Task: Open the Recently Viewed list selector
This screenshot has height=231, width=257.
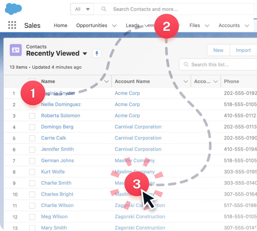Action: (85, 54)
